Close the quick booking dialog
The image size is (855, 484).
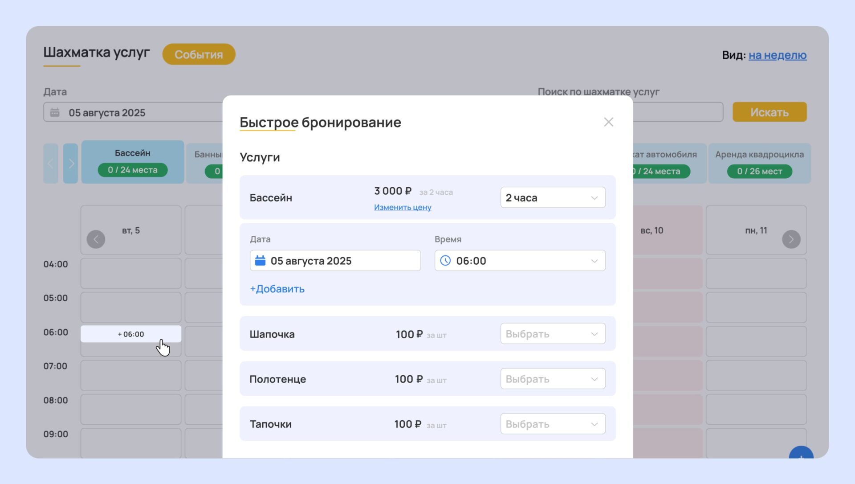[608, 122]
